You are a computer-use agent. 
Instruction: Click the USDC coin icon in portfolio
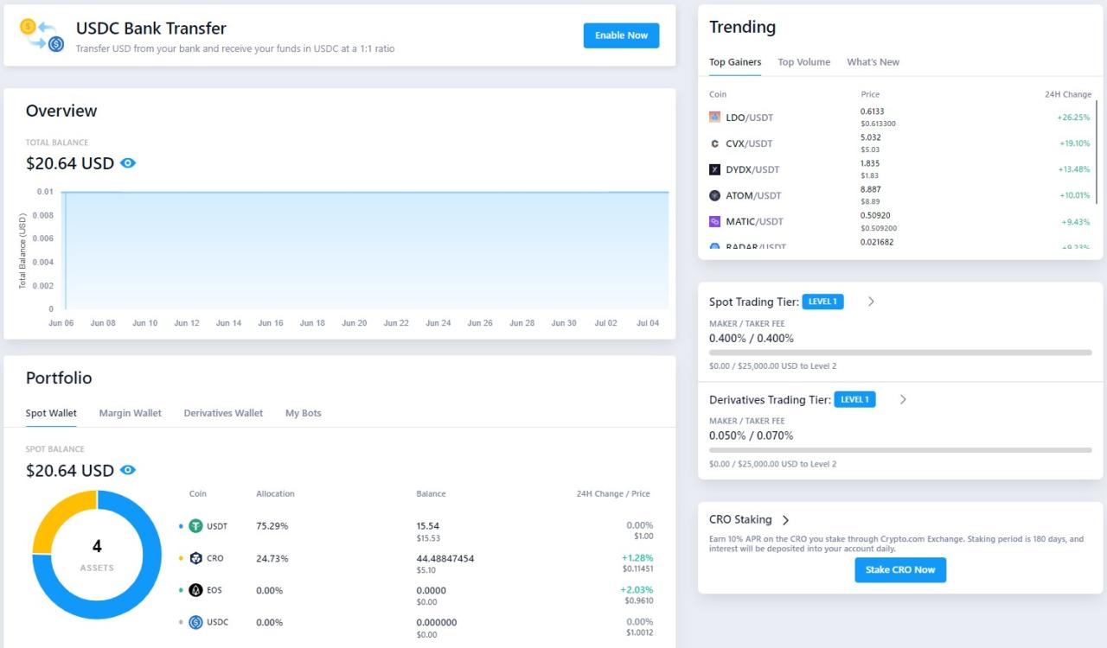(195, 622)
